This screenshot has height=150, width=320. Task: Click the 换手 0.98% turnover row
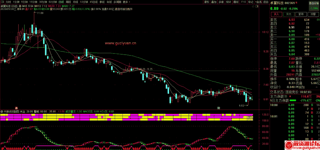point(282,79)
